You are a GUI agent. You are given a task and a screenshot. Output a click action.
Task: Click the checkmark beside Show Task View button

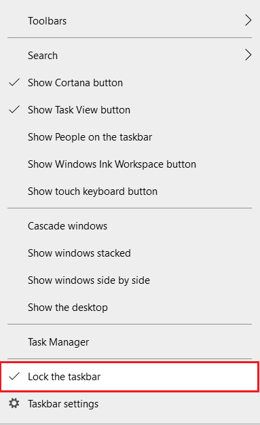coord(14,109)
